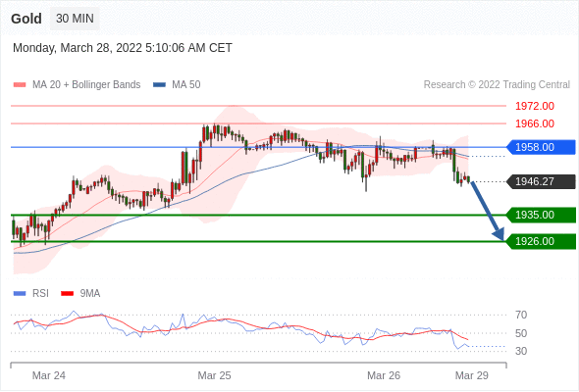
Task: Click the MA 20 + Bollinger Bands legend swatch
Action: point(20,85)
